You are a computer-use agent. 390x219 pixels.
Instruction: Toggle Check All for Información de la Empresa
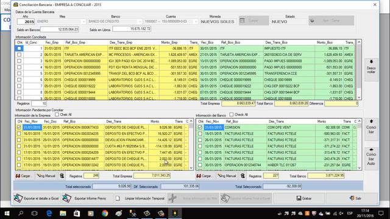coord(57,114)
